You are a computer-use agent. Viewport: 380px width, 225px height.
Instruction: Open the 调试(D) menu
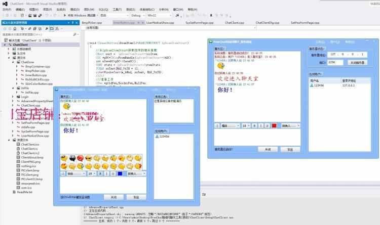[x=75, y=10]
